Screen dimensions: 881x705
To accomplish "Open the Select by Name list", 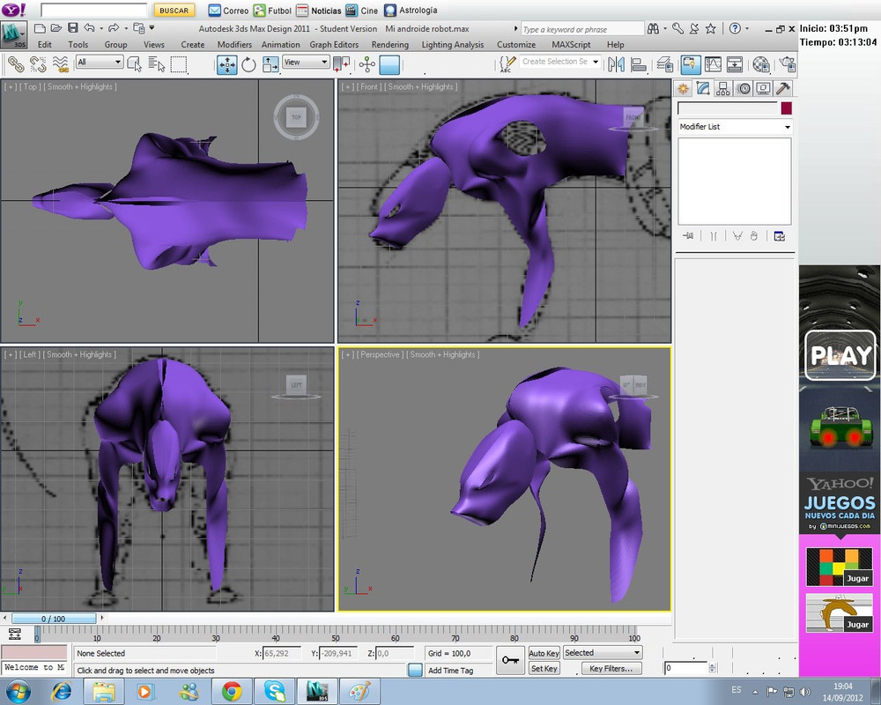I will (157, 63).
